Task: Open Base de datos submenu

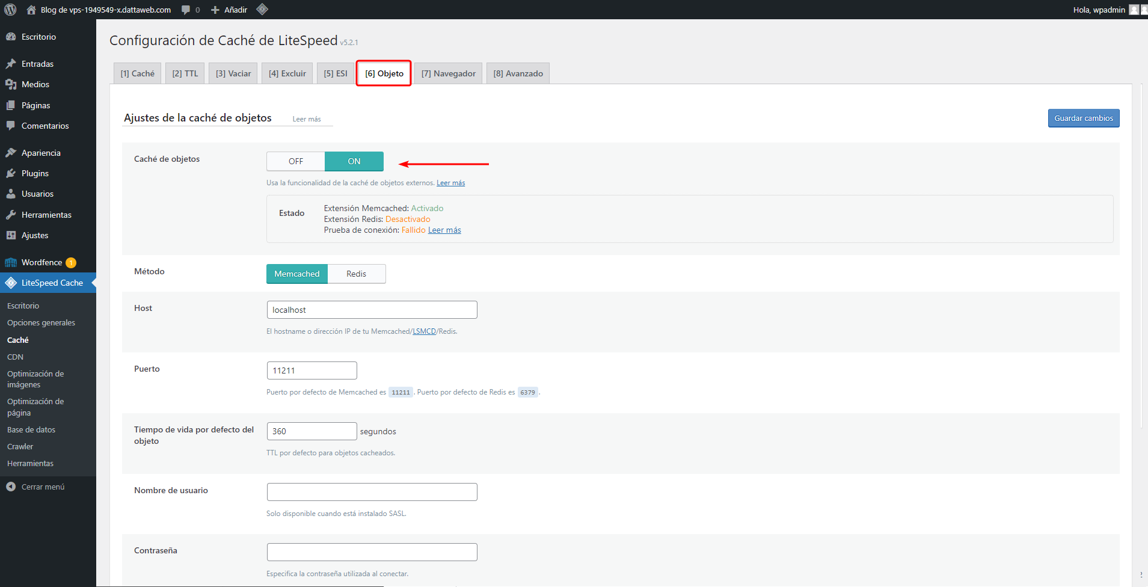Action: pos(31,430)
